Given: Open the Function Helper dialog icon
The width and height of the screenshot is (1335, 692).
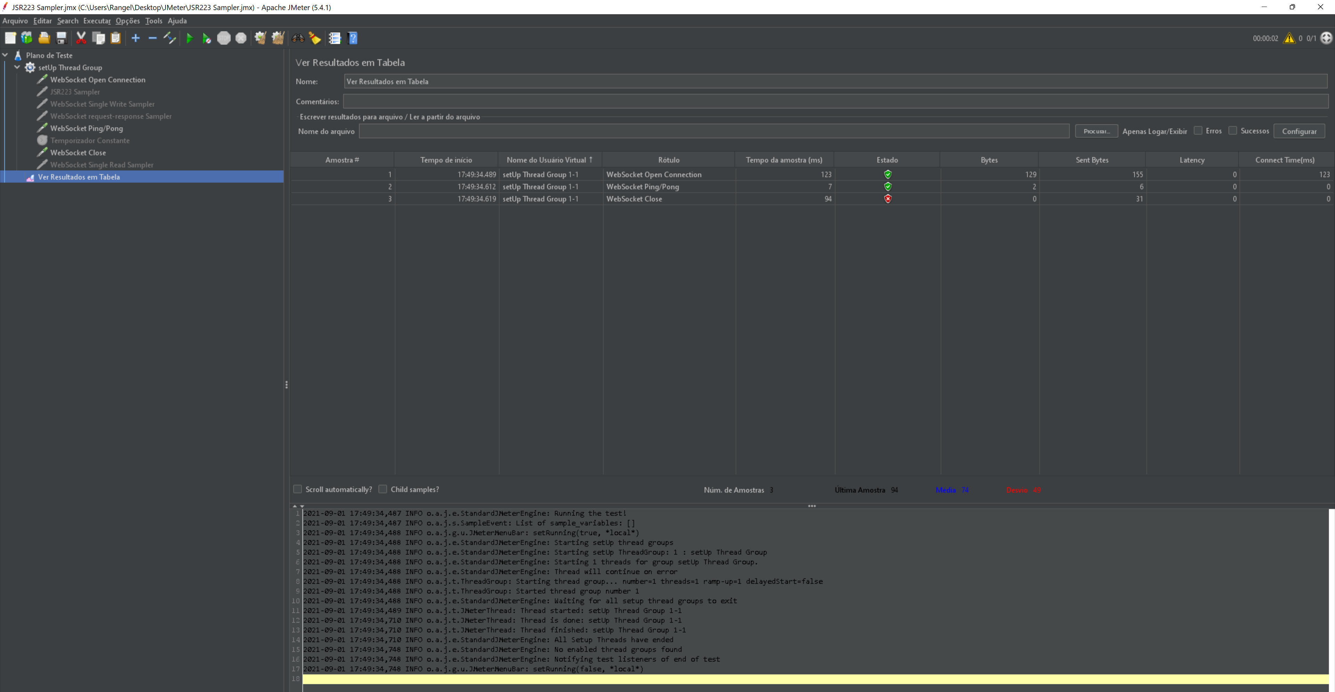Looking at the screenshot, I should click(335, 38).
